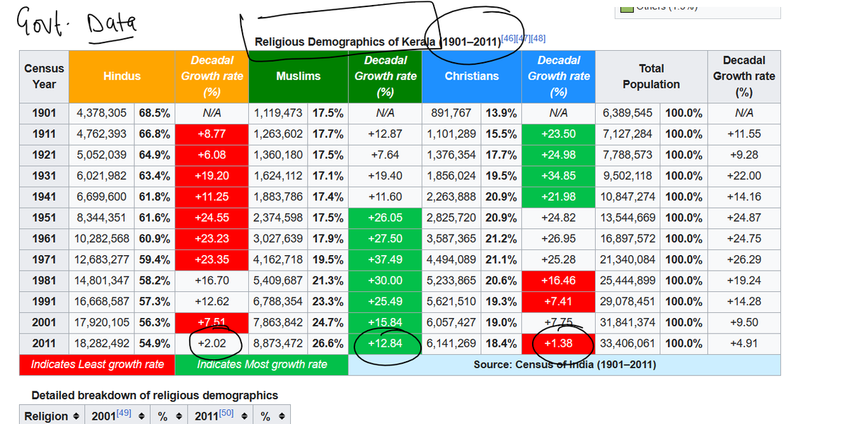Select the 2011 census year row header
Screen dimensions: 849x424
(x=44, y=343)
